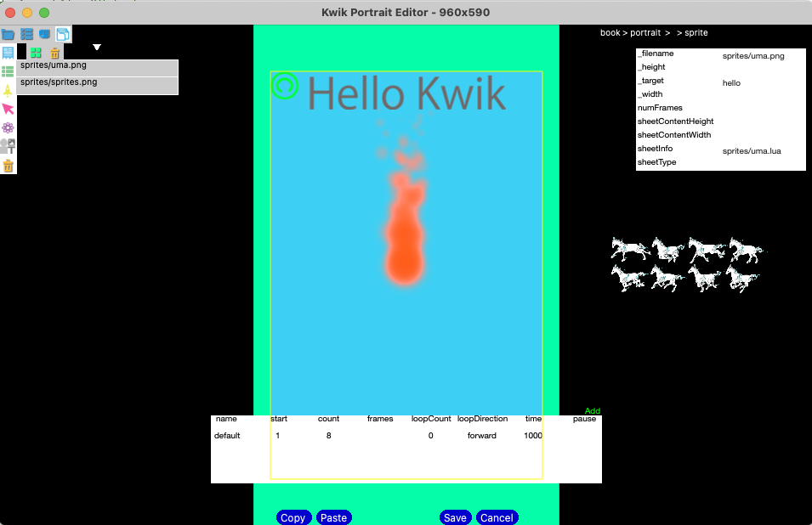812x525 pixels.
Task: Click the purple atom icon in the sidebar
Action: [8, 127]
